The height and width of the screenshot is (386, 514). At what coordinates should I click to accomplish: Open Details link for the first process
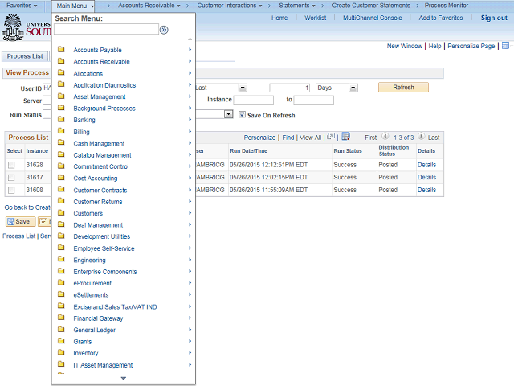pos(426,165)
